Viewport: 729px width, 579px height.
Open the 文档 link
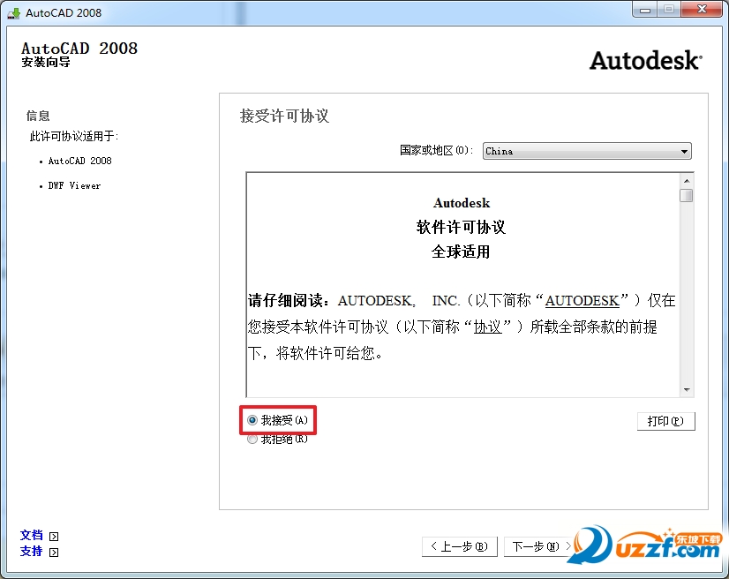pyautogui.click(x=32, y=535)
